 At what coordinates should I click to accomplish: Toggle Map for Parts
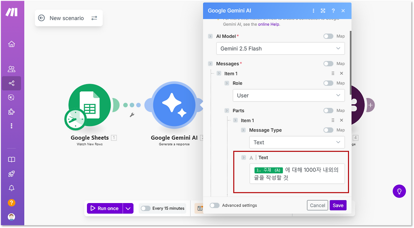pos(328,111)
